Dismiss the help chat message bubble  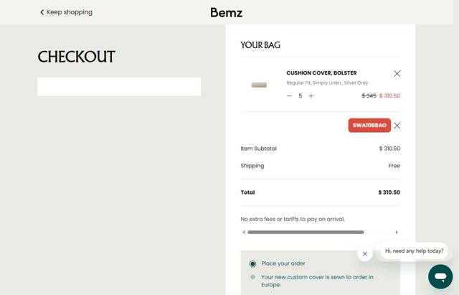[365, 253]
